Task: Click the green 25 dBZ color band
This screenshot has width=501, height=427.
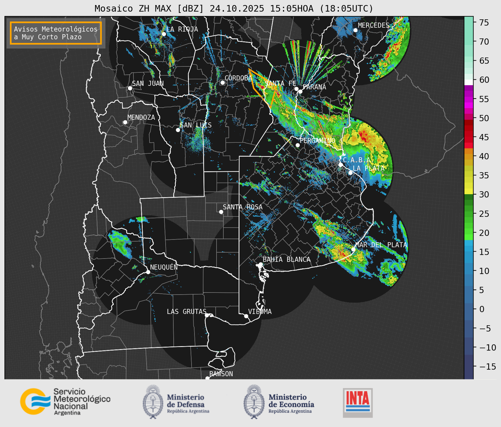Action: tap(469, 213)
